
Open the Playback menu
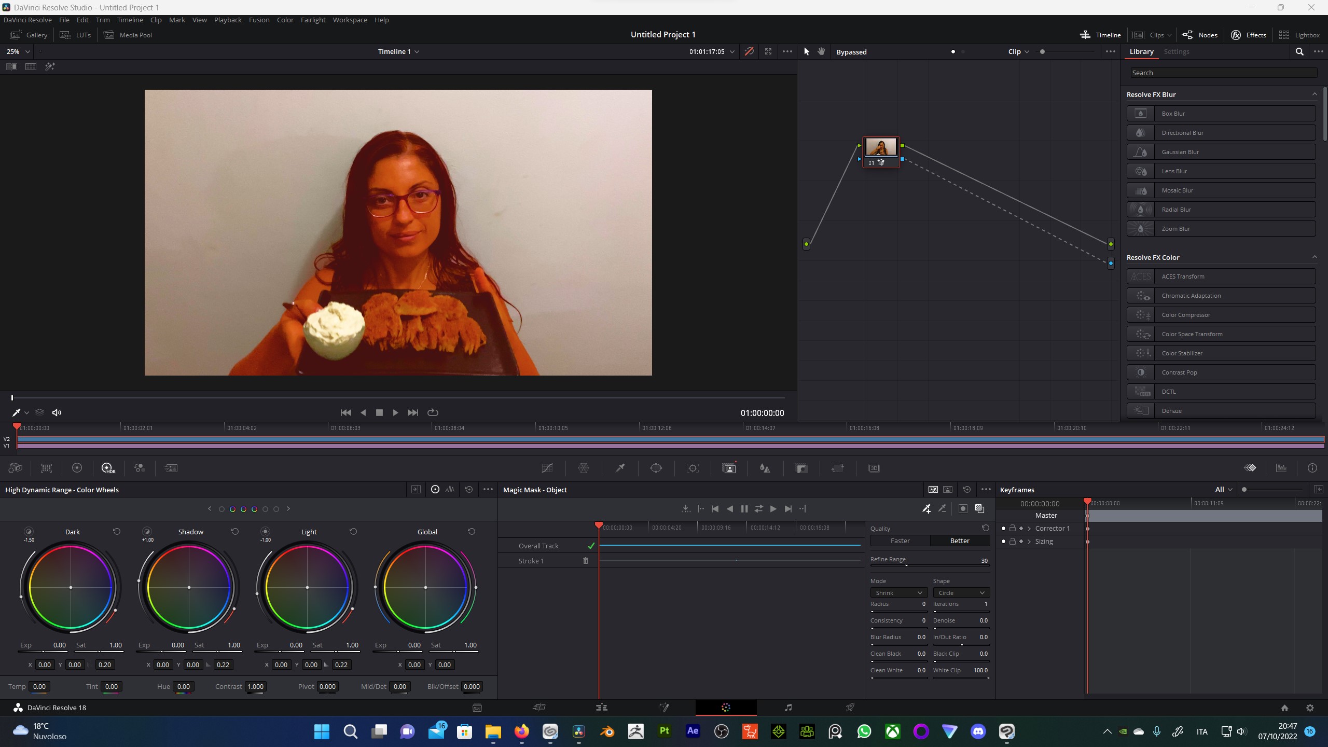tap(228, 20)
